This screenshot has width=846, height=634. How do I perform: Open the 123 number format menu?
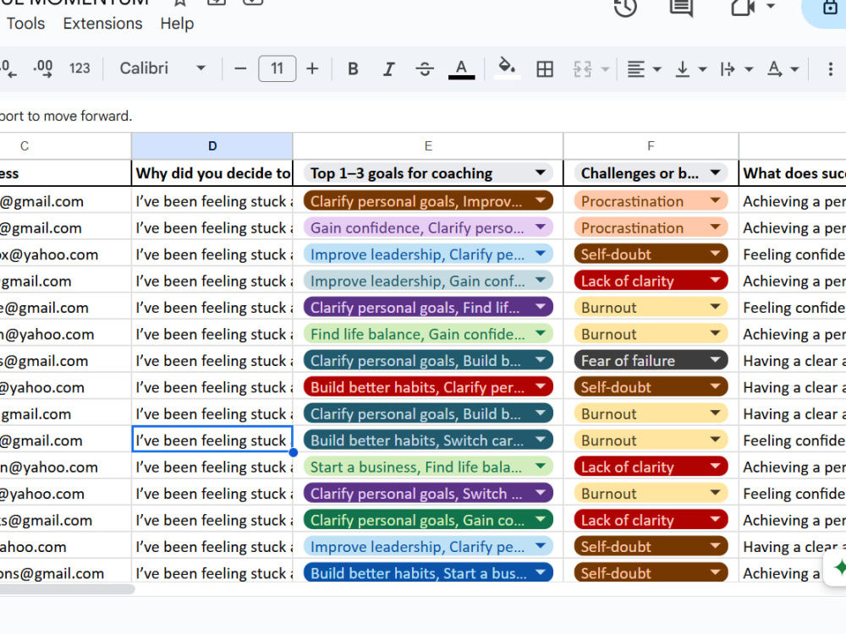pyautogui.click(x=80, y=68)
